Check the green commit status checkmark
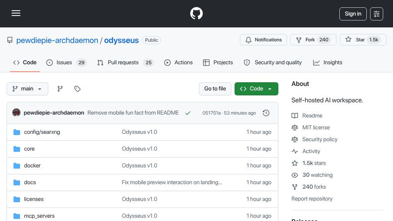Viewport: 393px width, 221px height. pyautogui.click(x=188, y=113)
